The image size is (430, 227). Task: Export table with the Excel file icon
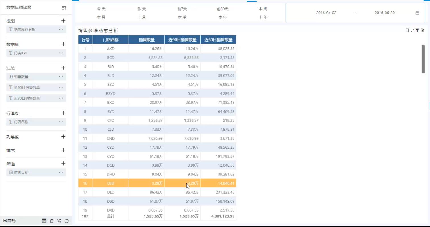[422, 30]
